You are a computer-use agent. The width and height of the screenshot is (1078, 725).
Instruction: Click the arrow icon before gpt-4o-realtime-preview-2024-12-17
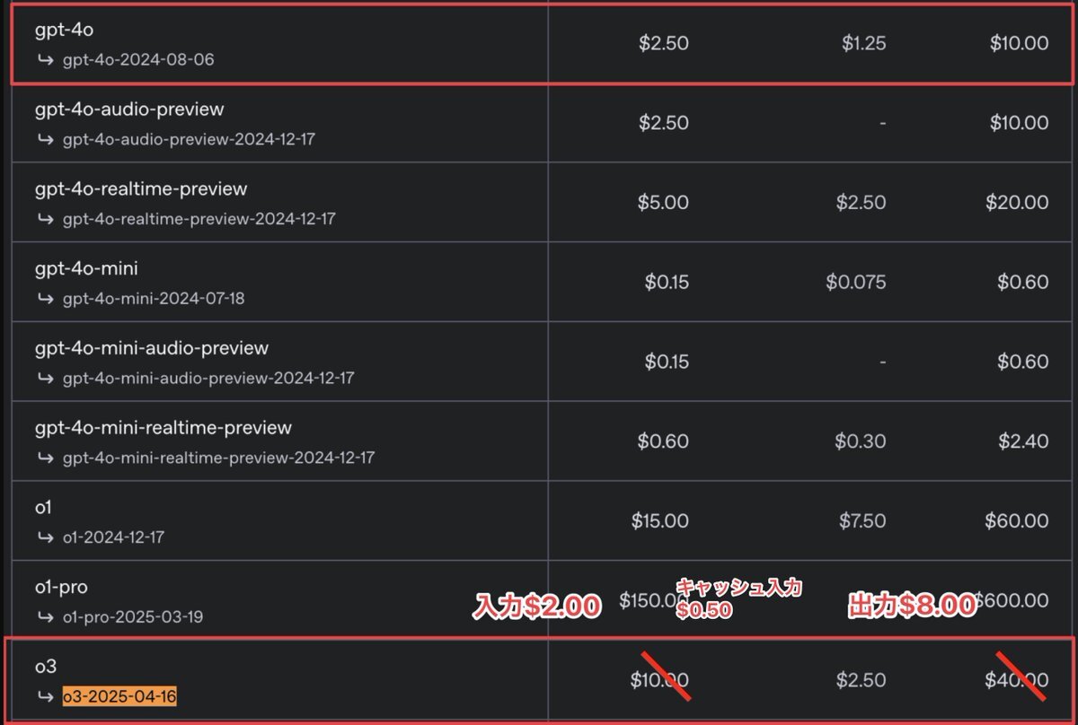(x=46, y=219)
